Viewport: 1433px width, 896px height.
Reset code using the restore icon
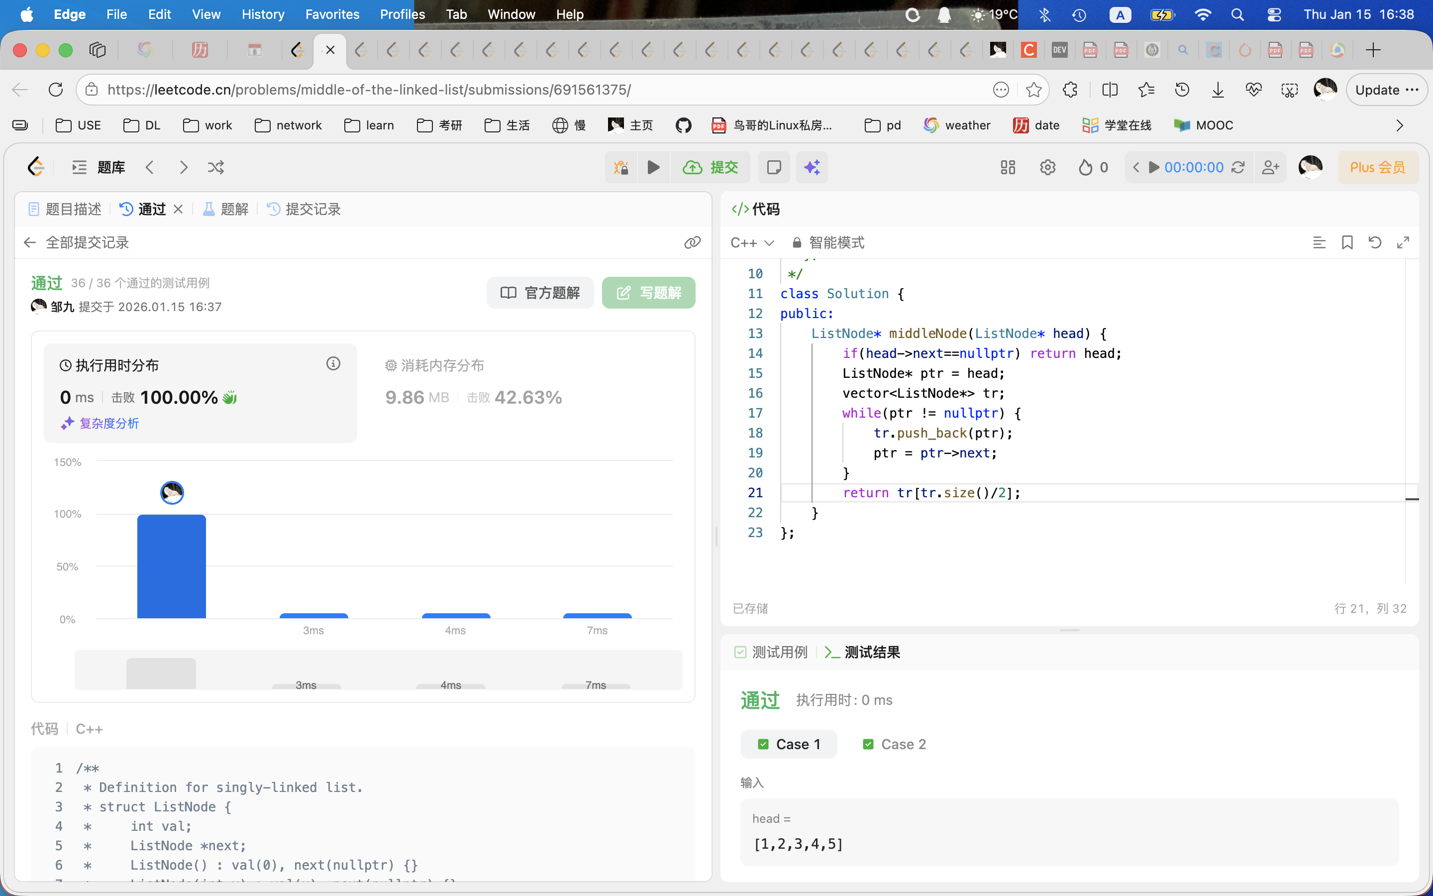point(1375,242)
